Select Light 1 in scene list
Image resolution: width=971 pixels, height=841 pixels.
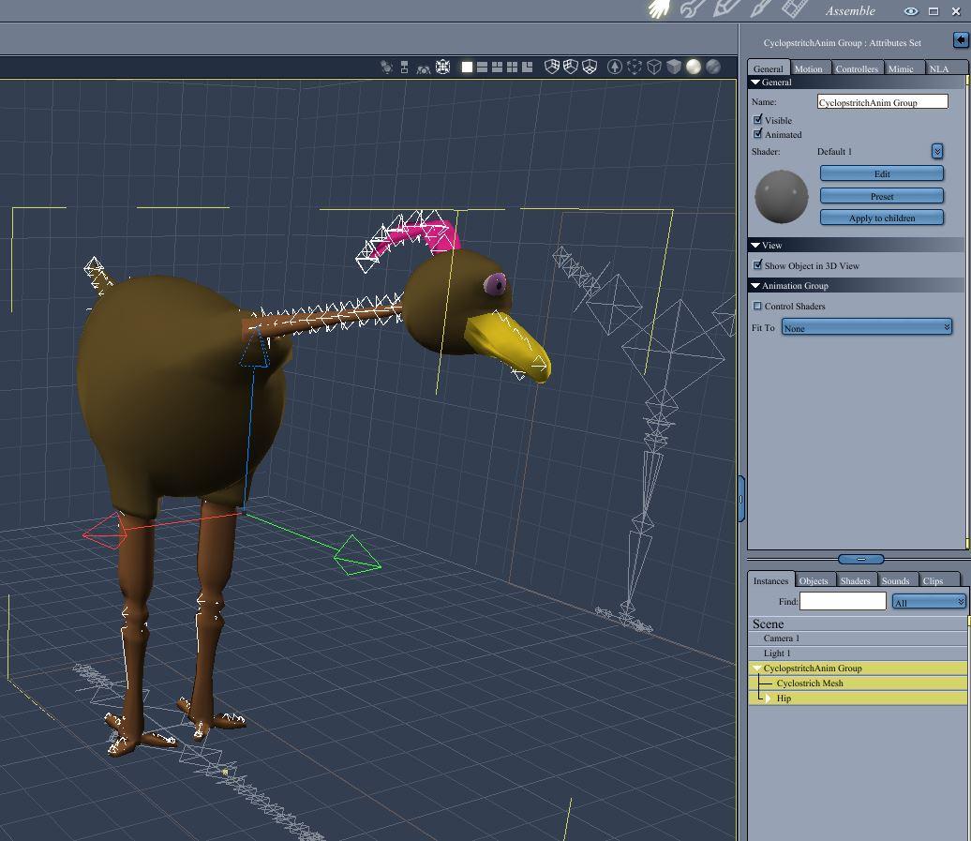[x=858, y=653]
